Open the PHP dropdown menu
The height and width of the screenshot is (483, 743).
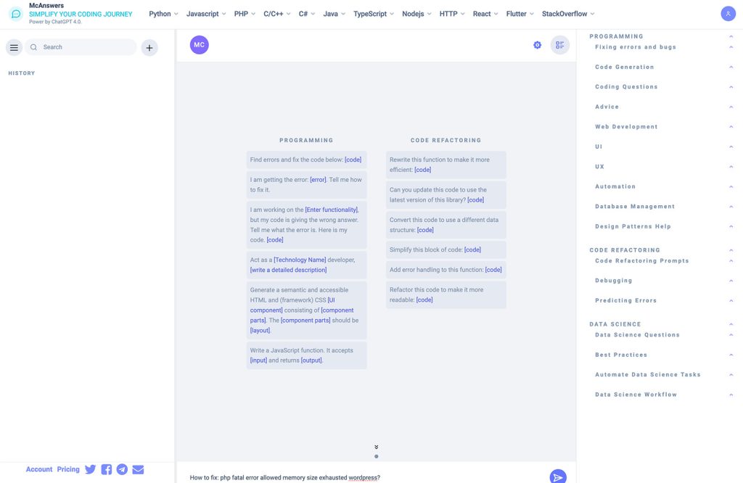[x=245, y=14]
